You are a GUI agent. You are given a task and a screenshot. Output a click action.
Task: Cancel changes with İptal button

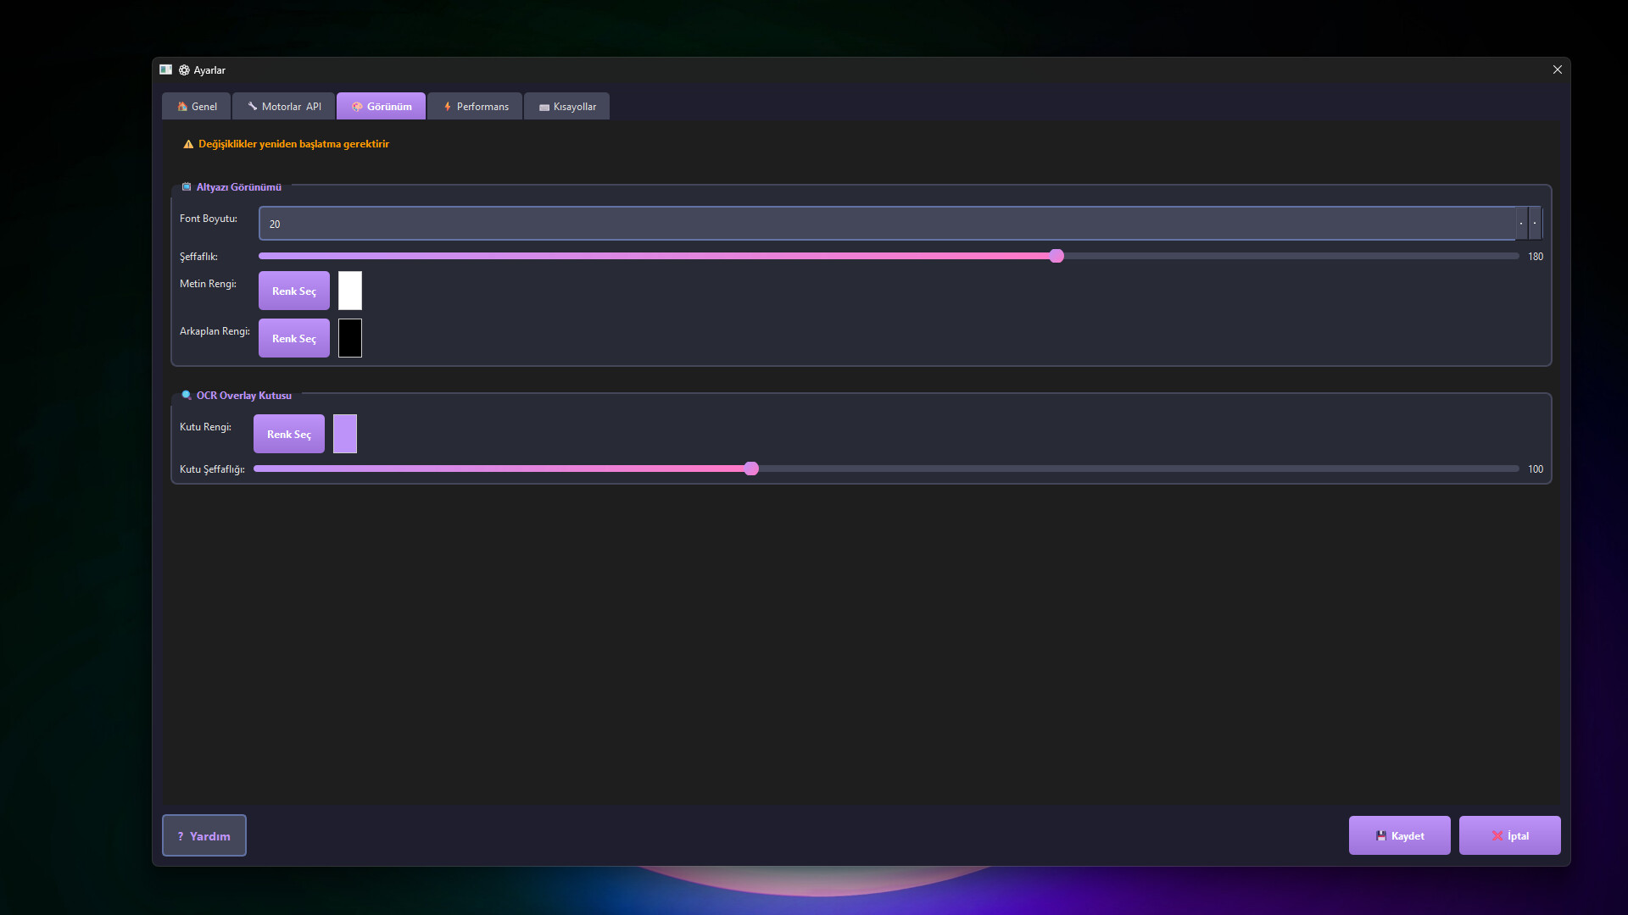point(1509,835)
